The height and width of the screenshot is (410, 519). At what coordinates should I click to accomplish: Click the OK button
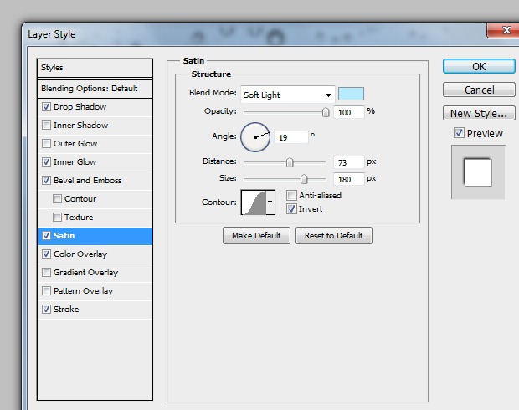pos(479,66)
